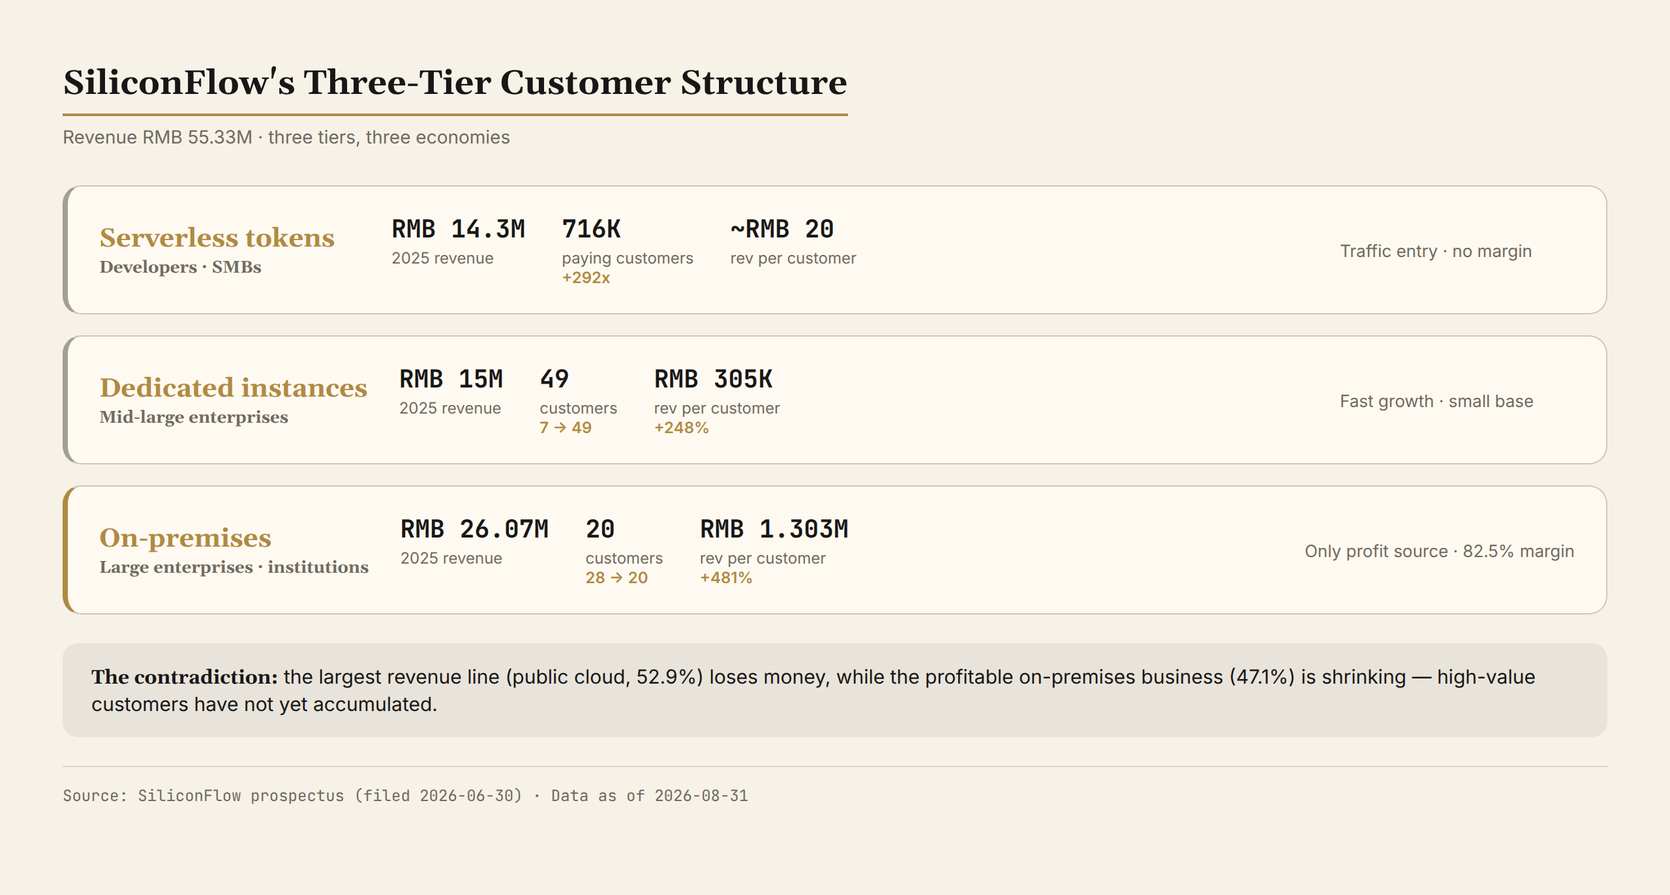Select the RMB 305K per customer value
1670x895 pixels.
click(714, 379)
